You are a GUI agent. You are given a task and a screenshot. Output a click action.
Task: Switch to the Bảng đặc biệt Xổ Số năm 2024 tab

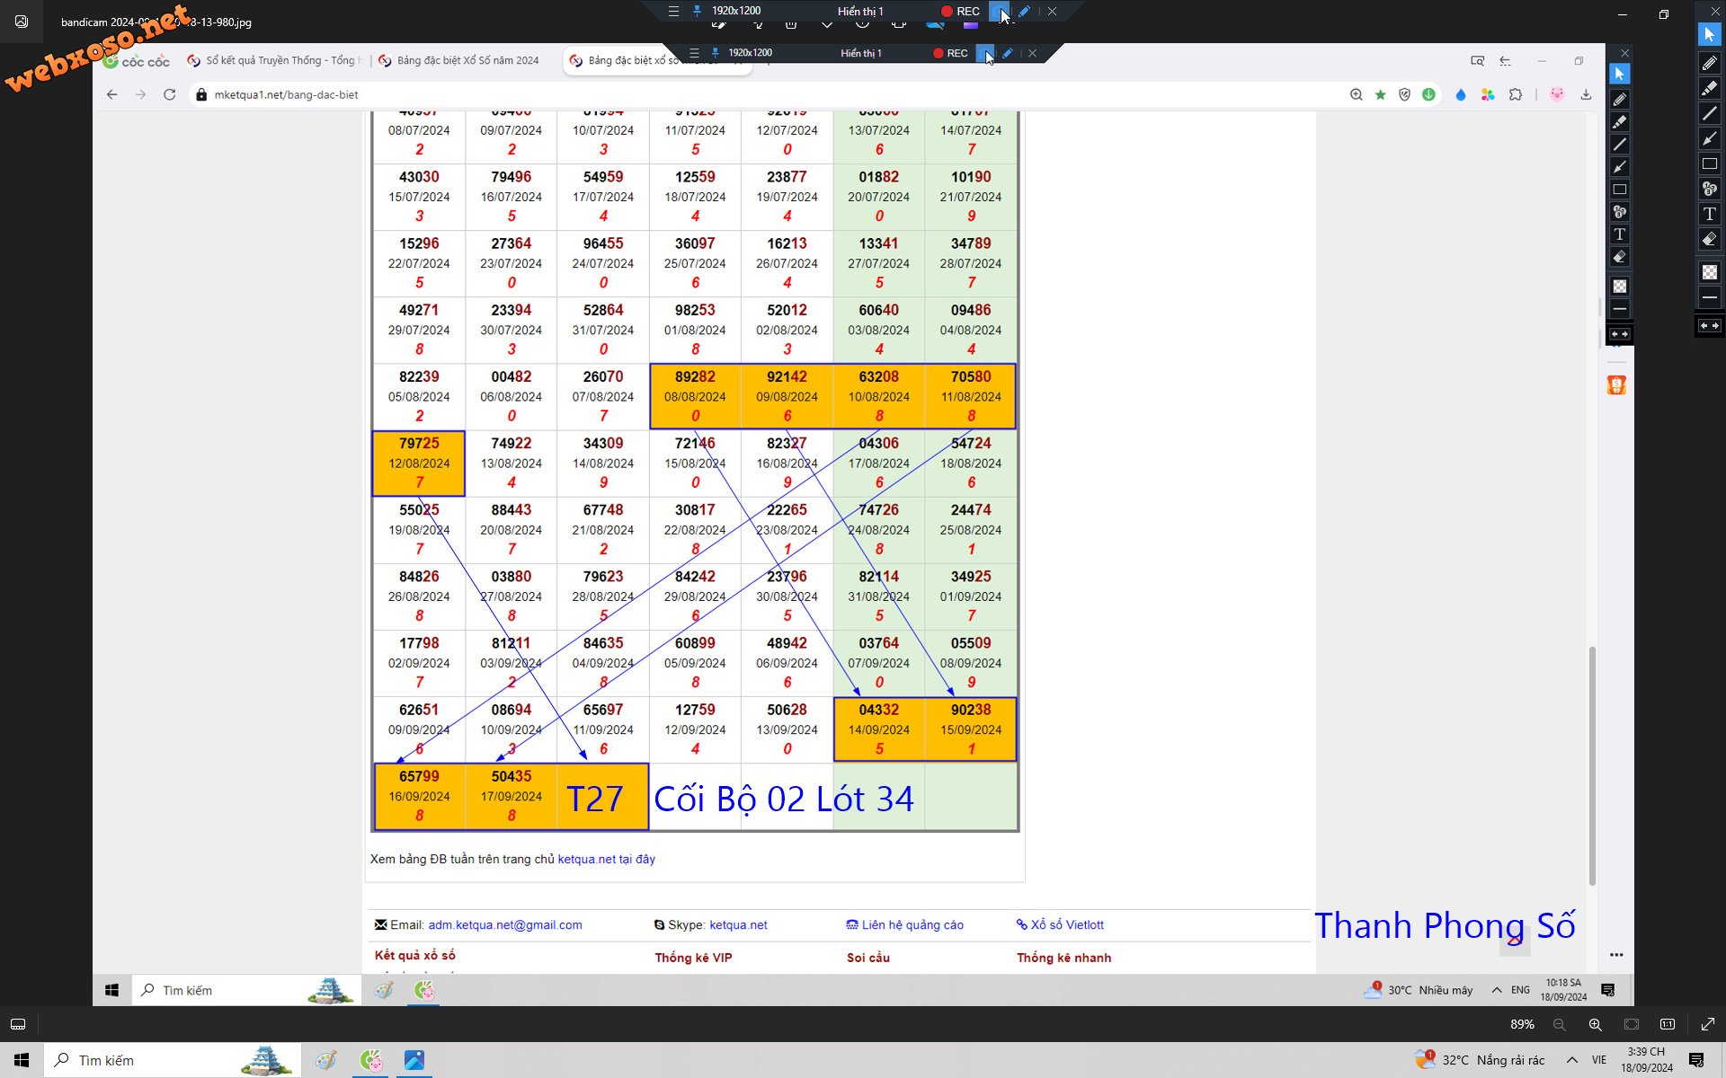click(x=459, y=60)
